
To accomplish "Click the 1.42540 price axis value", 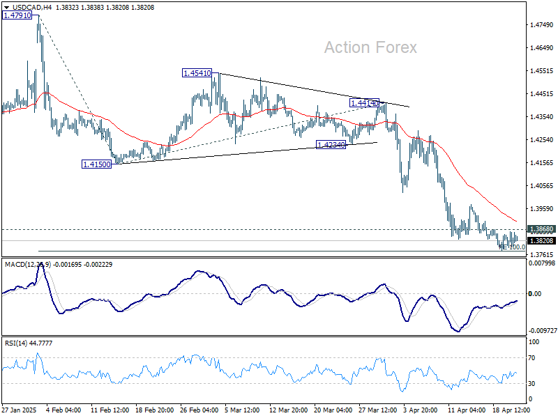I will (542, 140).
